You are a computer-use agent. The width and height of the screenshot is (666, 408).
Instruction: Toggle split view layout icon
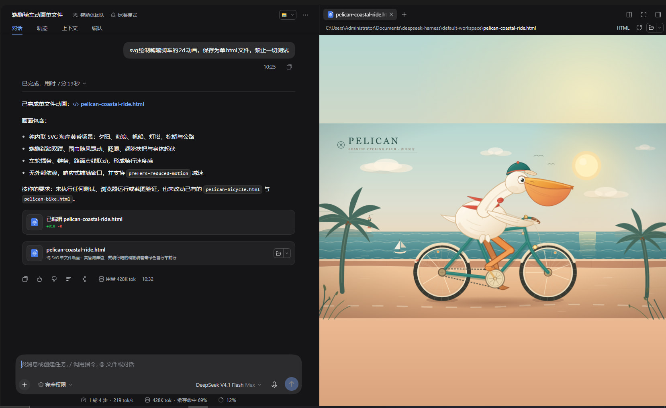(629, 14)
